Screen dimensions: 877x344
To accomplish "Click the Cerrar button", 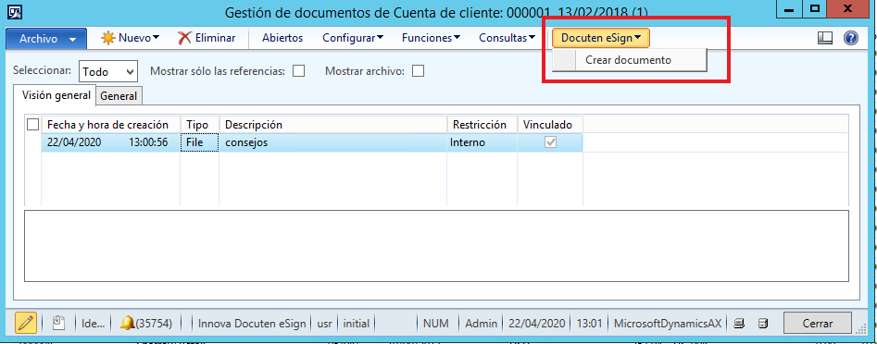I will pos(818,324).
